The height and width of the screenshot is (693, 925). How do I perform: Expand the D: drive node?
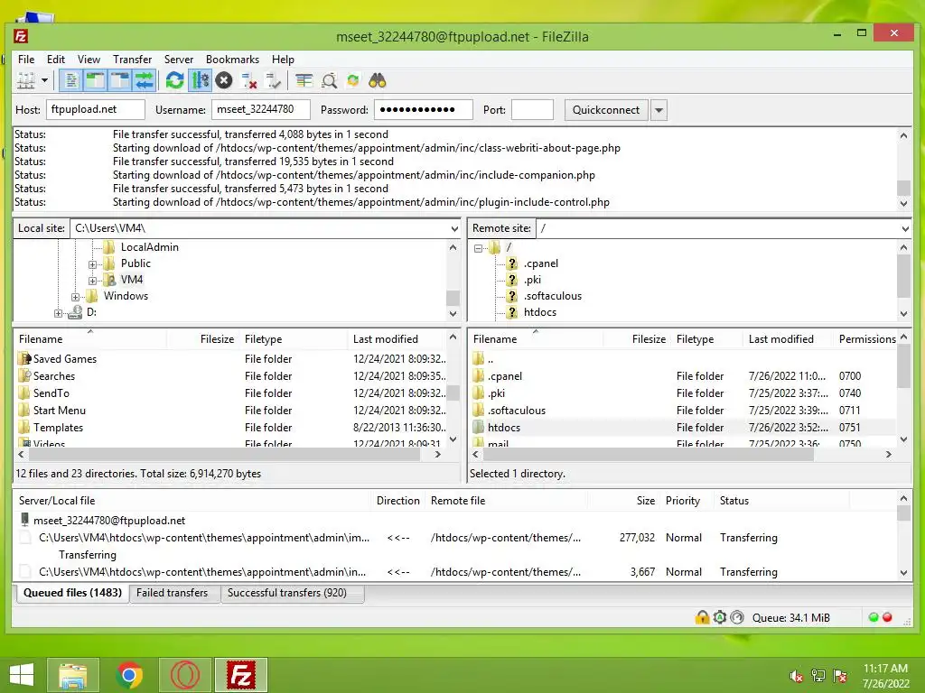58,313
